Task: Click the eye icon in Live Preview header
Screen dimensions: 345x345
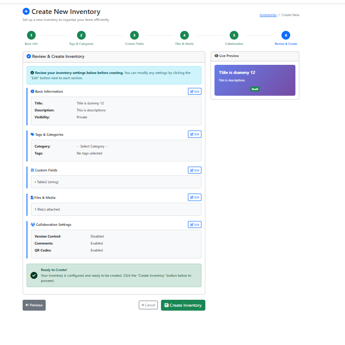Action: click(216, 56)
